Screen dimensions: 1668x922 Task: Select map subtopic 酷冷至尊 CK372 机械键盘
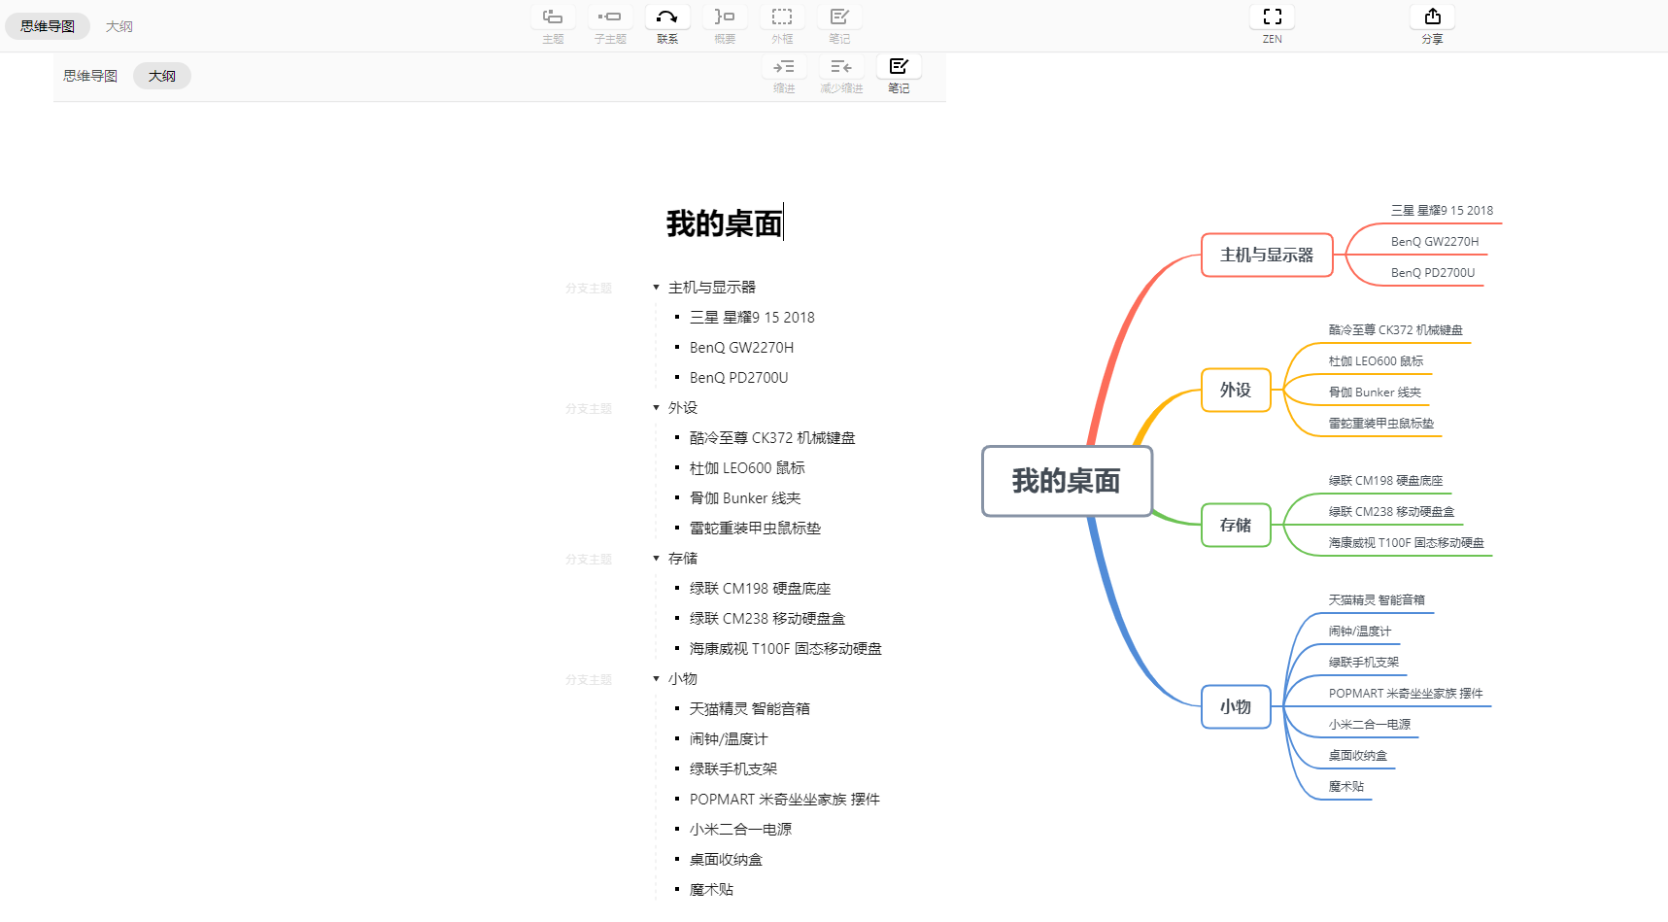1396,330
